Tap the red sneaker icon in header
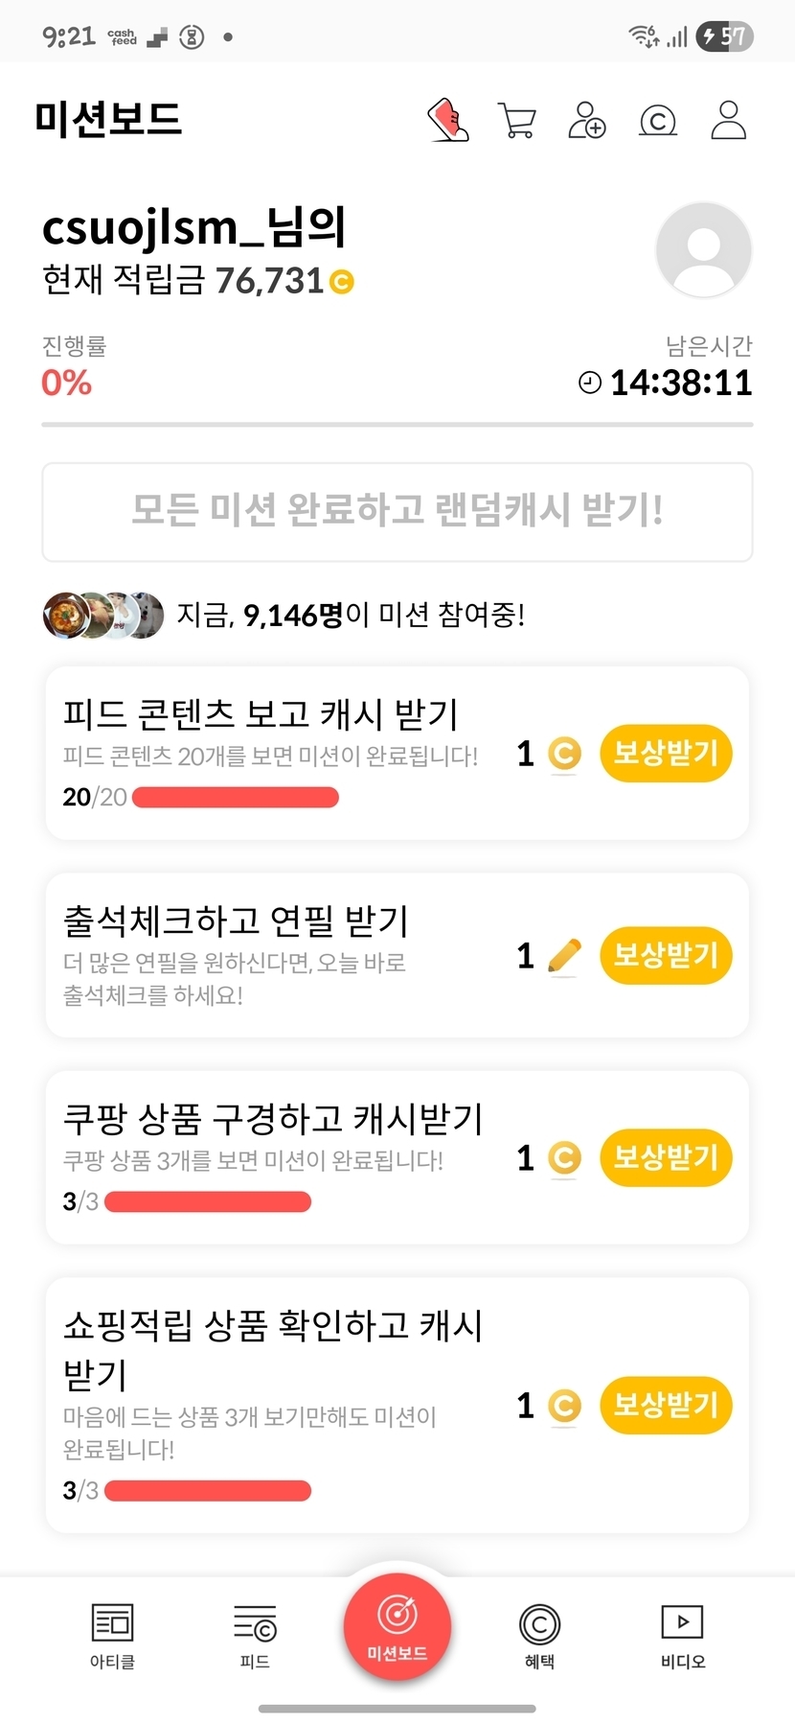This screenshot has height=1724, width=795. tap(447, 121)
